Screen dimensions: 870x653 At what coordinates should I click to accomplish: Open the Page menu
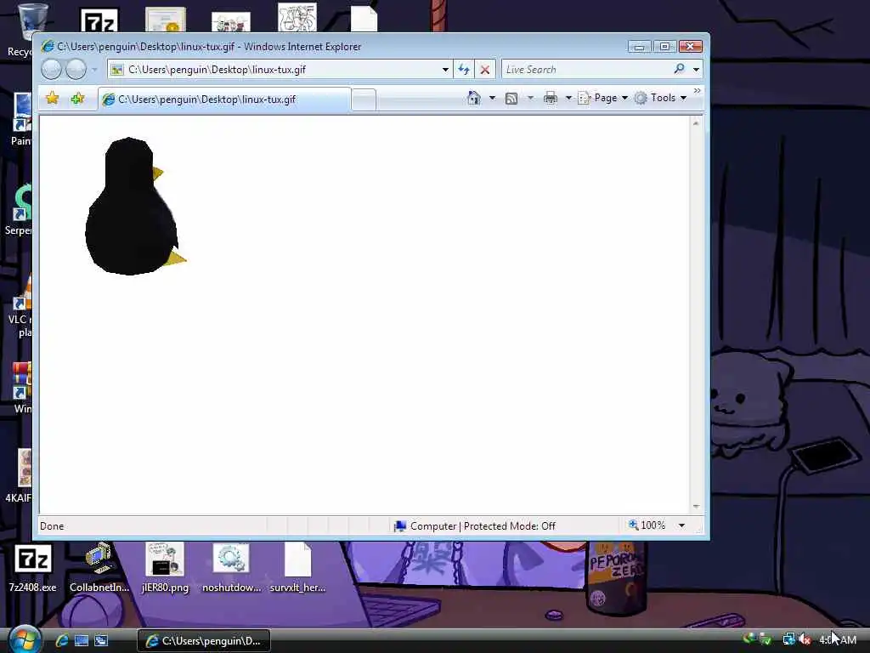(x=603, y=98)
